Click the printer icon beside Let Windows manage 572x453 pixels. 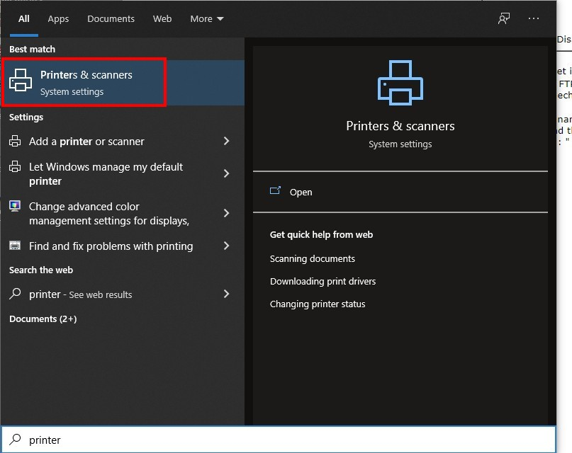pyautogui.click(x=15, y=166)
